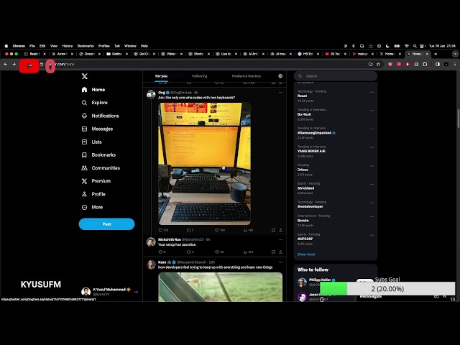Viewport: 460px width, 345px height.
Task: Open Profile in the X sidebar
Action: pyautogui.click(x=93, y=194)
